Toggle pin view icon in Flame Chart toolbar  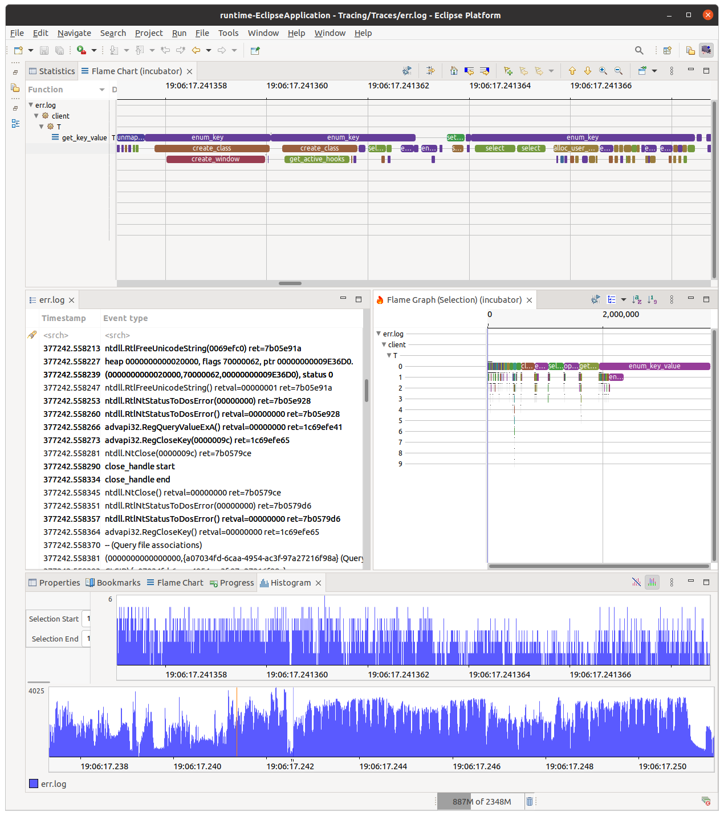(x=642, y=71)
